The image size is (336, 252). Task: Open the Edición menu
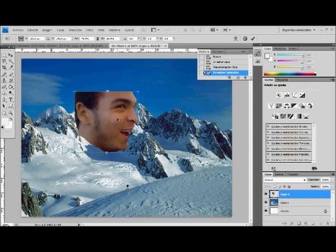pos(33,30)
